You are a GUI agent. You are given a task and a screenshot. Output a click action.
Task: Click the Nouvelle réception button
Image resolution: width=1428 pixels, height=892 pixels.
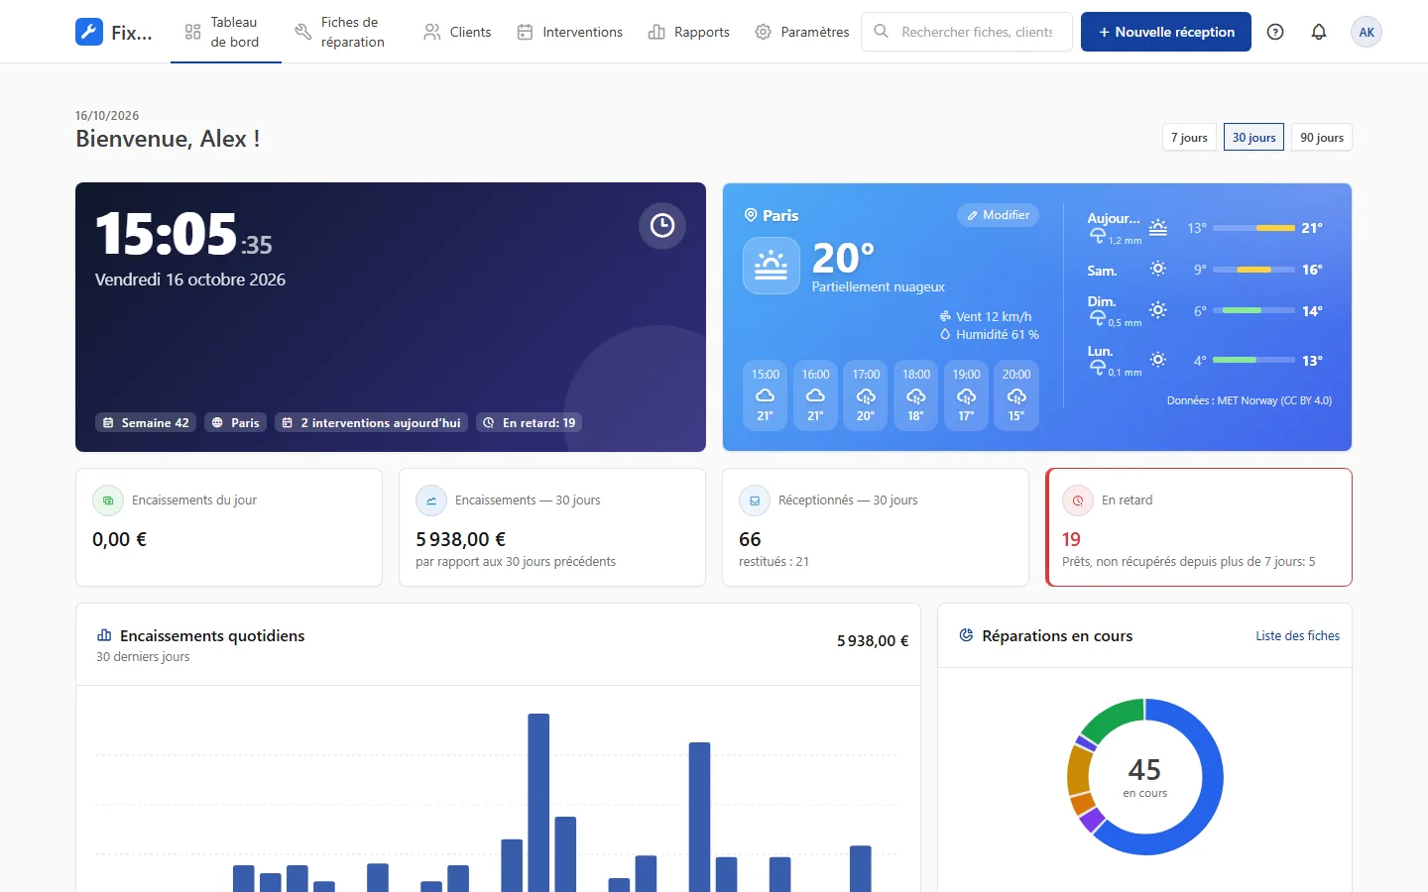coord(1166,32)
